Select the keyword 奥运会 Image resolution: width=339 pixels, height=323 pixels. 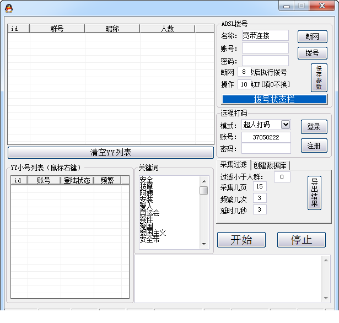[x=149, y=213]
